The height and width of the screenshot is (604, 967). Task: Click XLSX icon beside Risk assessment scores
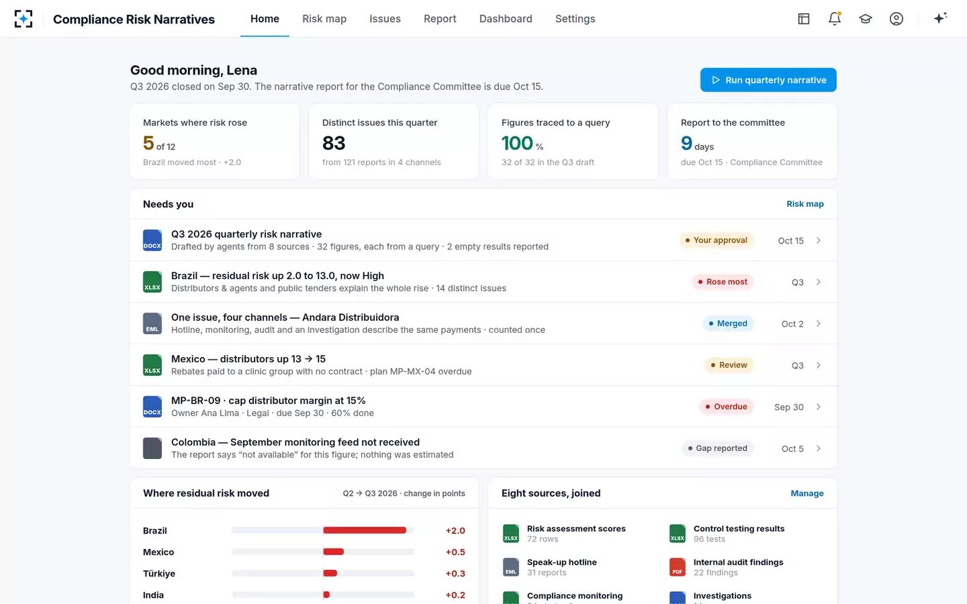pyautogui.click(x=511, y=534)
